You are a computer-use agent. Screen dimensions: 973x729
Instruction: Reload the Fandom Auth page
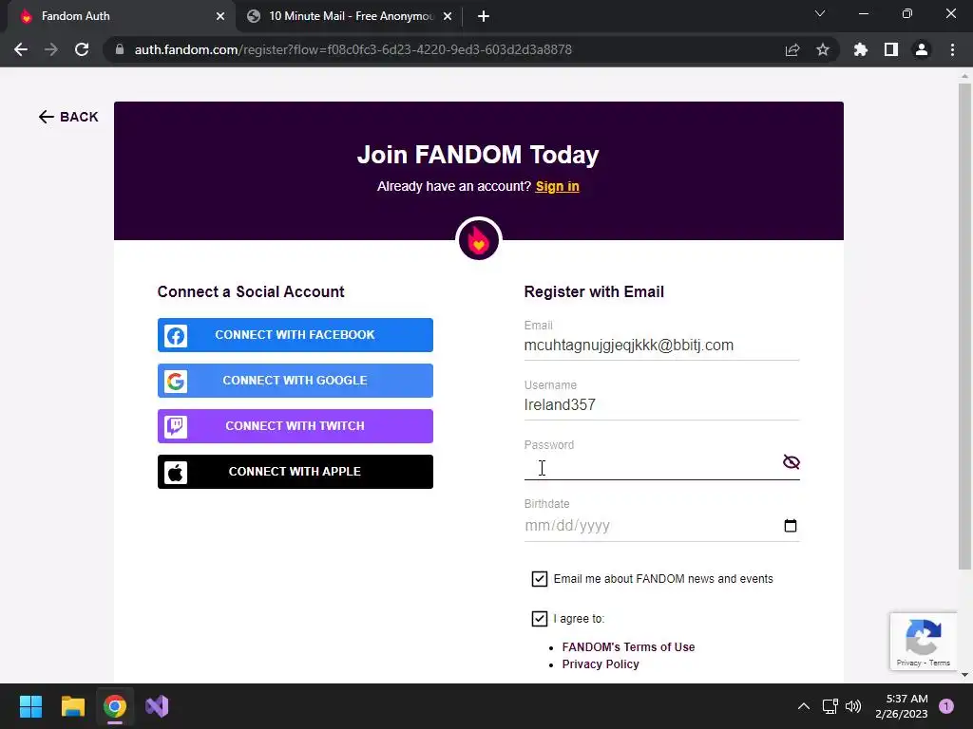82,49
